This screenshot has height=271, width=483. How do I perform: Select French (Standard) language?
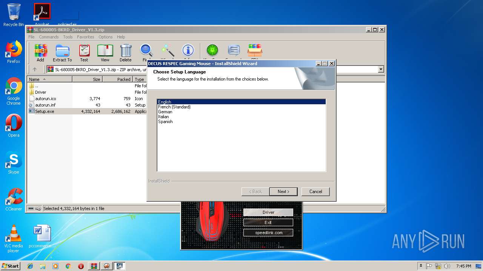(x=241, y=107)
